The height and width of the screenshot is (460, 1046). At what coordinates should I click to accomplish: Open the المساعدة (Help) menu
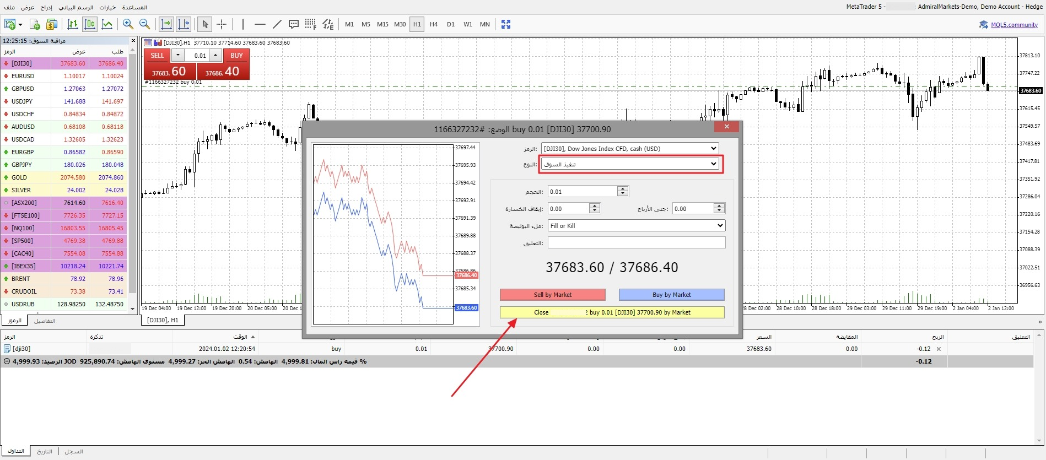coord(134,7)
